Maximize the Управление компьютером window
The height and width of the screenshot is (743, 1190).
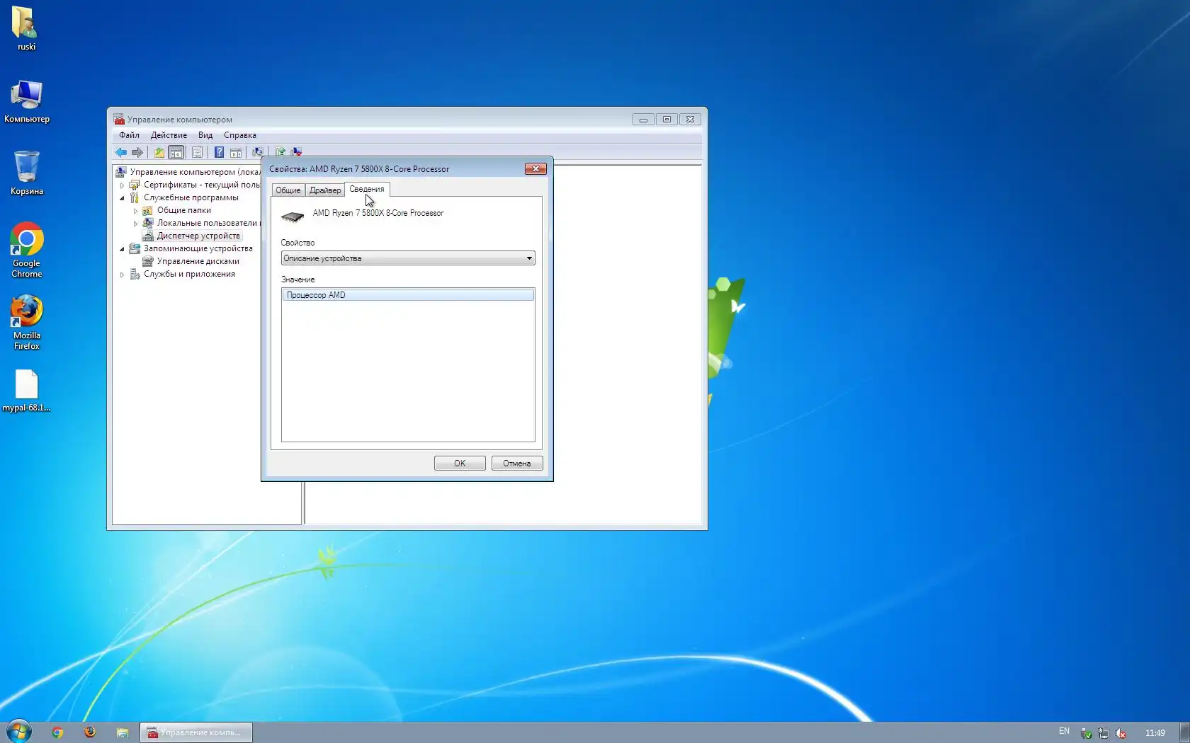pos(667,120)
